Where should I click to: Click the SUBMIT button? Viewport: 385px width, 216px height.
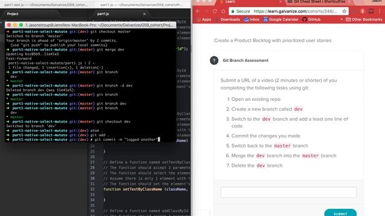(340, 213)
